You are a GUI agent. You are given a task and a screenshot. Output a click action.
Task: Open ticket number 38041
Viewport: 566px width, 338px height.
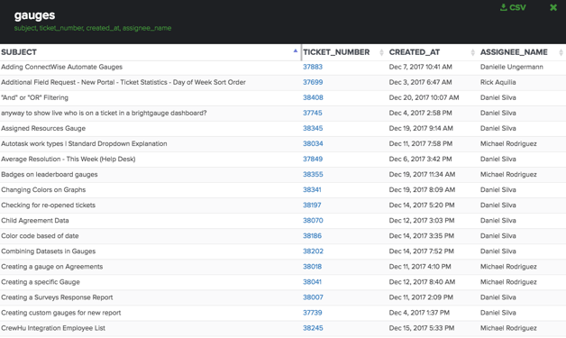coord(312,282)
